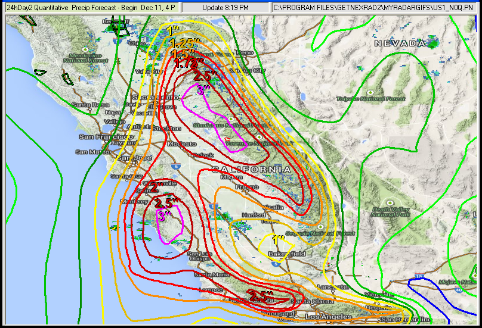This screenshot has width=482, height=328.
Task: Click the Death Valley National Park icon
Action: [x=390, y=202]
